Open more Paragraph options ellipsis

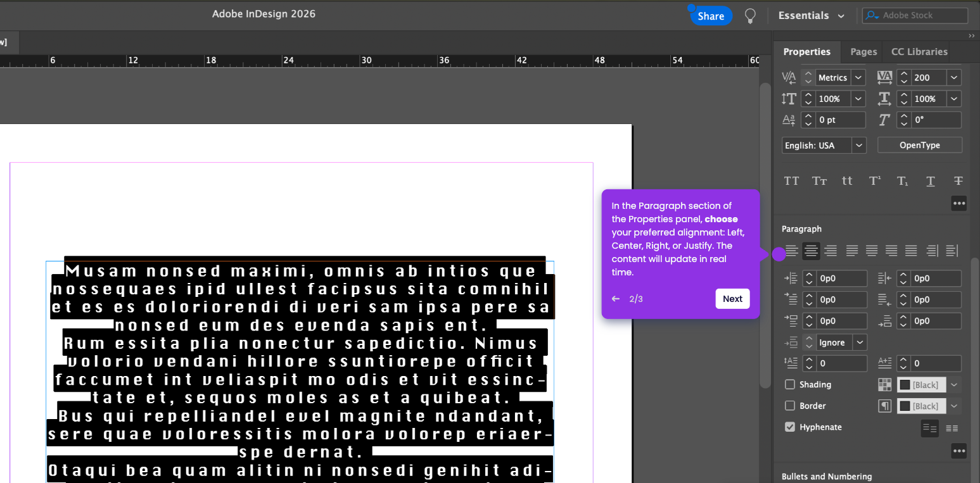tap(959, 451)
